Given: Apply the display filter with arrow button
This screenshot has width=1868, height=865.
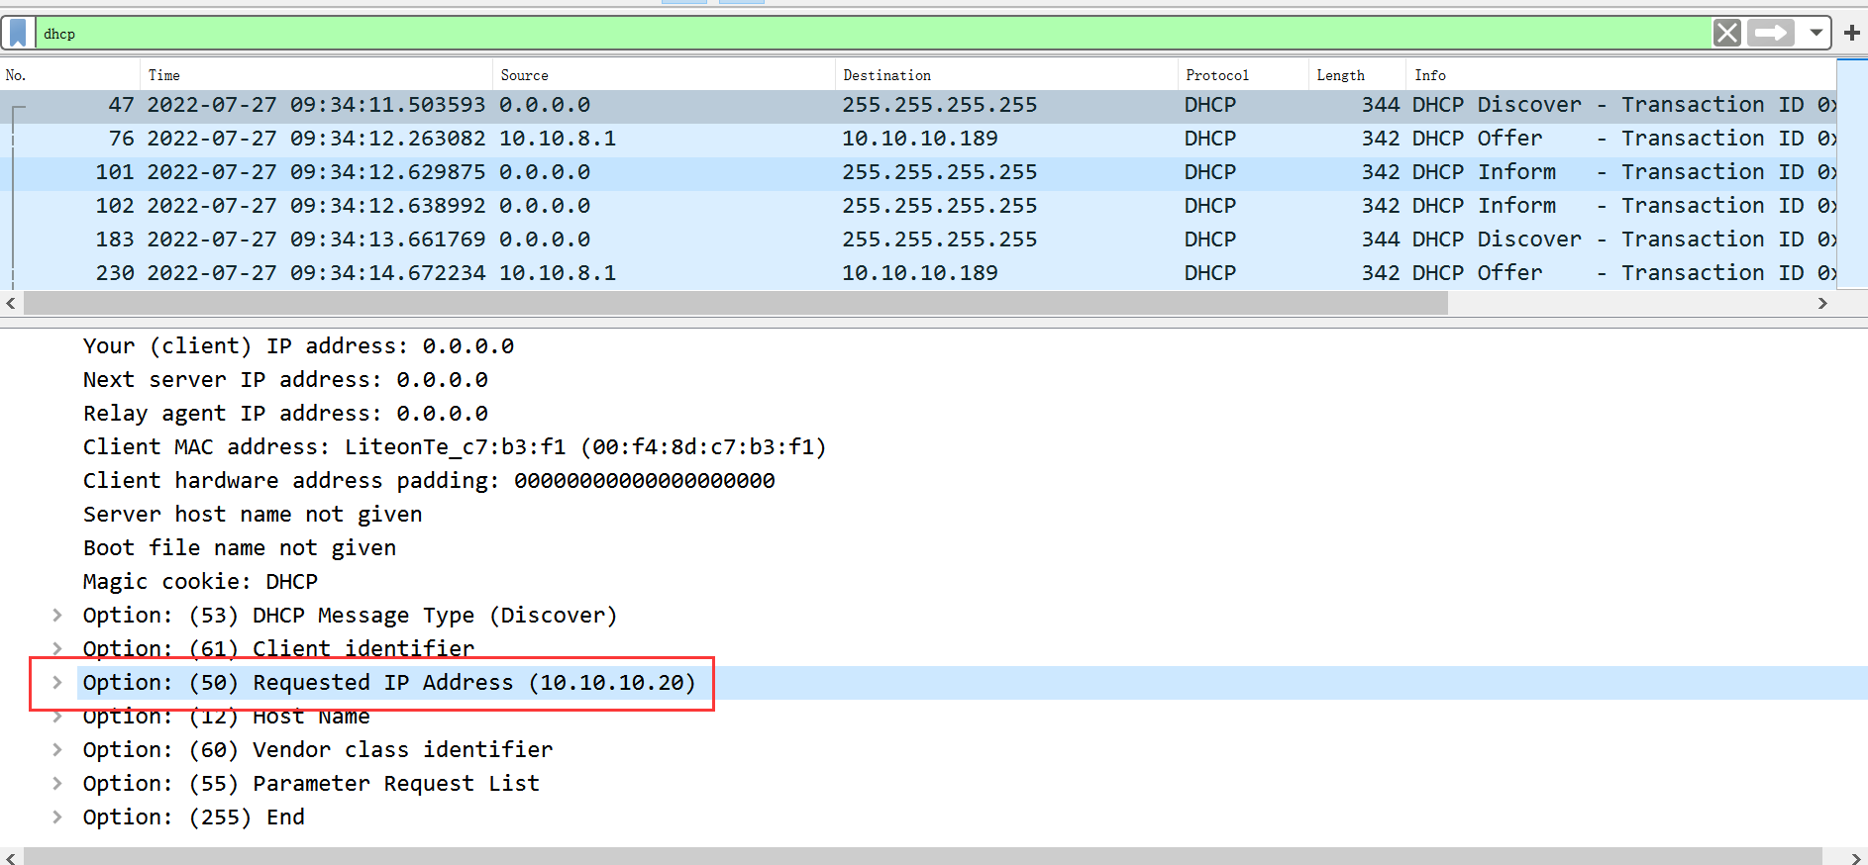Looking at the screenshot, I should (1772, 33).
